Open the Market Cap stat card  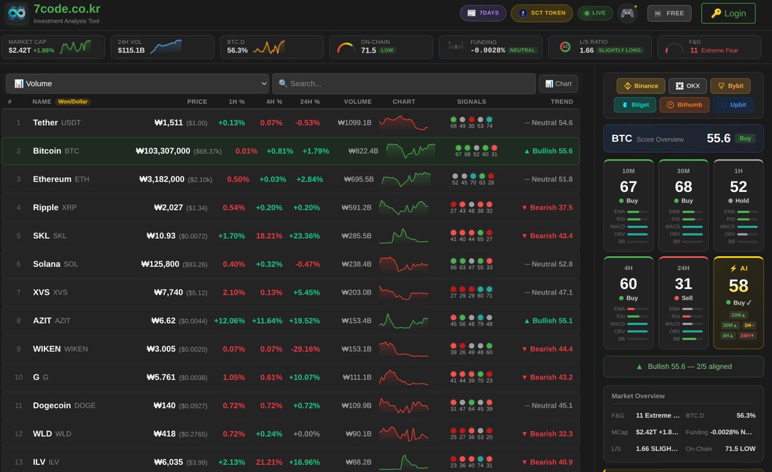(x=53, y=47)
